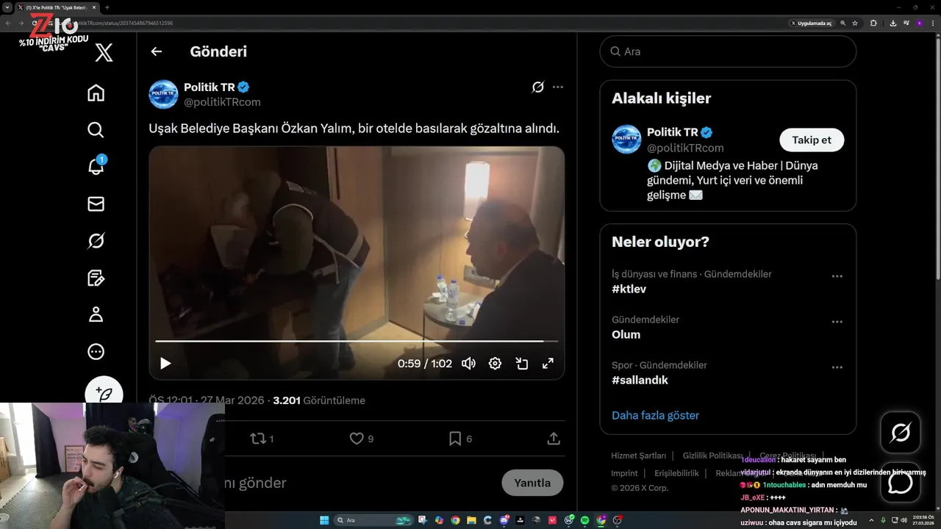This screenshot has width=941, height=529.
Task: Bookmark this page with the star icon
Action: 855,23
